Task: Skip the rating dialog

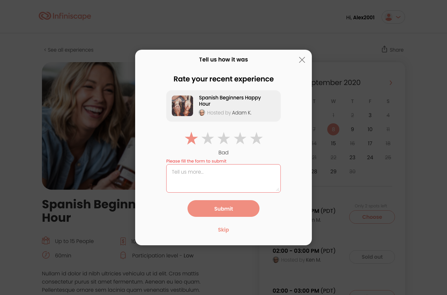Action: pos(223,230)
